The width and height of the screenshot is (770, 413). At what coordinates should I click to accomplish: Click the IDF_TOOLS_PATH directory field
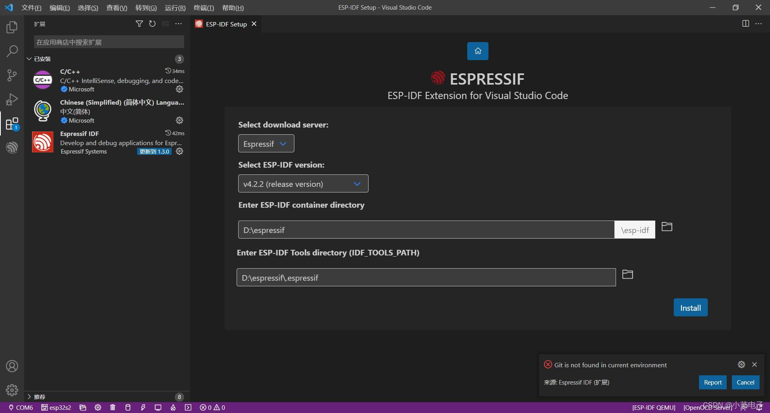pos(426,277)
